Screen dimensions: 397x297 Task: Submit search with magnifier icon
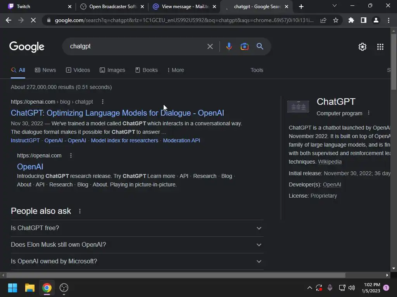260,46
